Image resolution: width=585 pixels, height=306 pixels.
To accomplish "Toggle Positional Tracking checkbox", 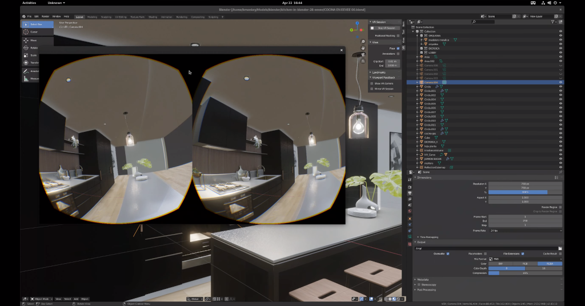I will pos(398,36).
